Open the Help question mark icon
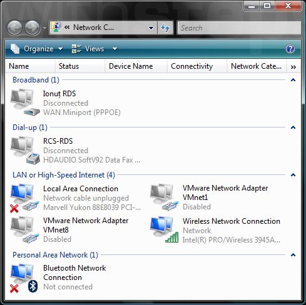 pos(290,49)
